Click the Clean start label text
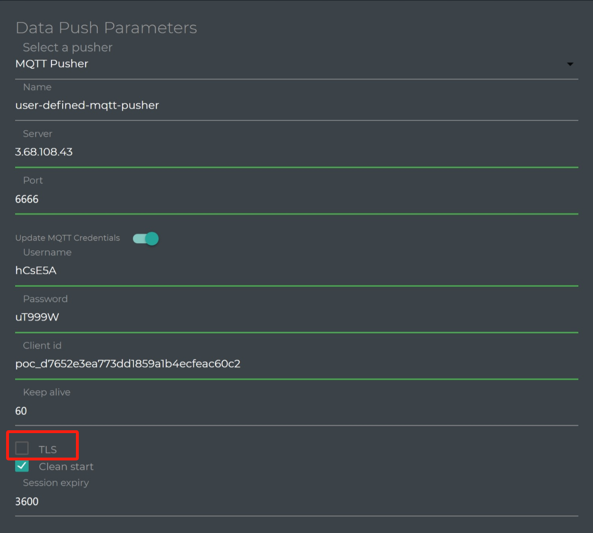This screenshot has width=593, height=533. coord(66,467)
